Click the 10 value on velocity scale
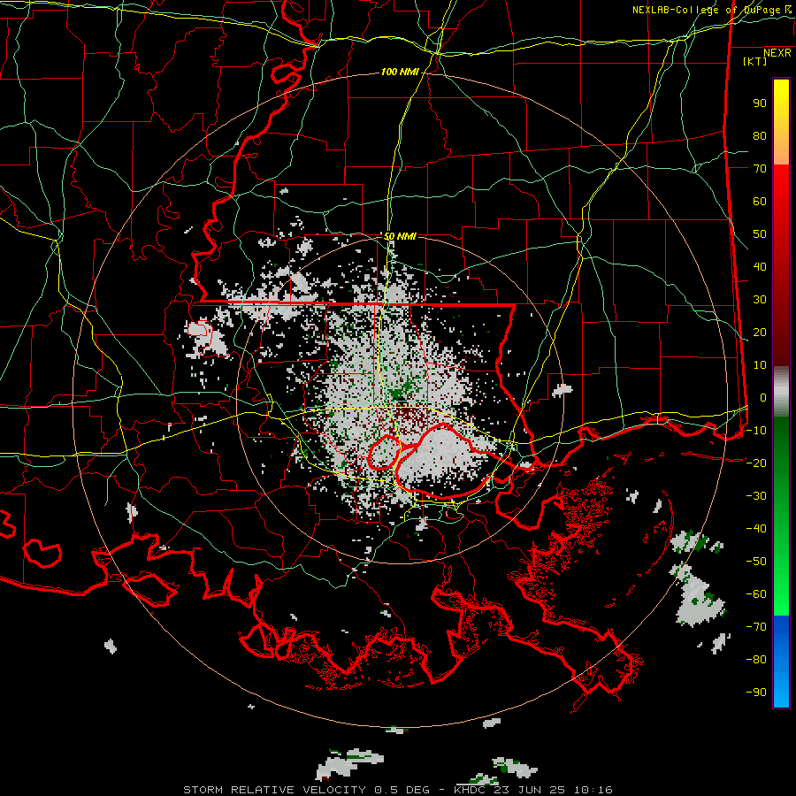Image resolution: width=796 pixels, height=796 pixels. [760, 365]
